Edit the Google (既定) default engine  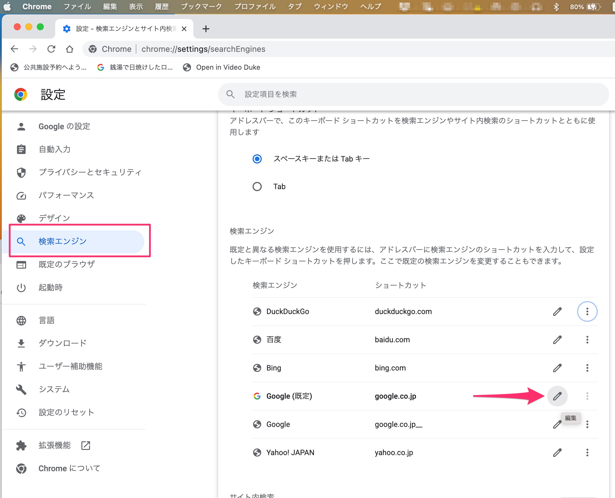[557, 396]
